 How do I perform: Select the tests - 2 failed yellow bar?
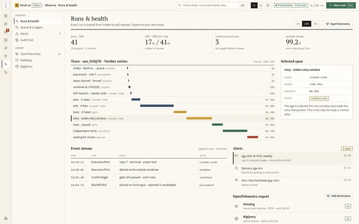[x=180, y=112]
